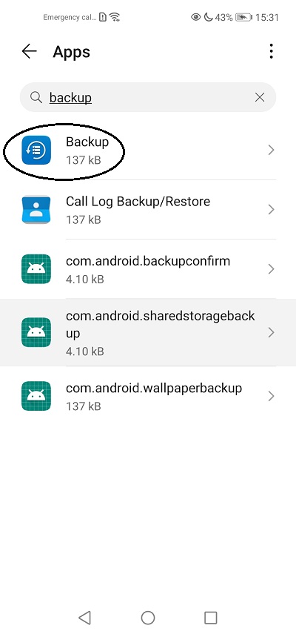Tap the Android navigation back triangle
The image size is (296, 634).
coord(84,618)
